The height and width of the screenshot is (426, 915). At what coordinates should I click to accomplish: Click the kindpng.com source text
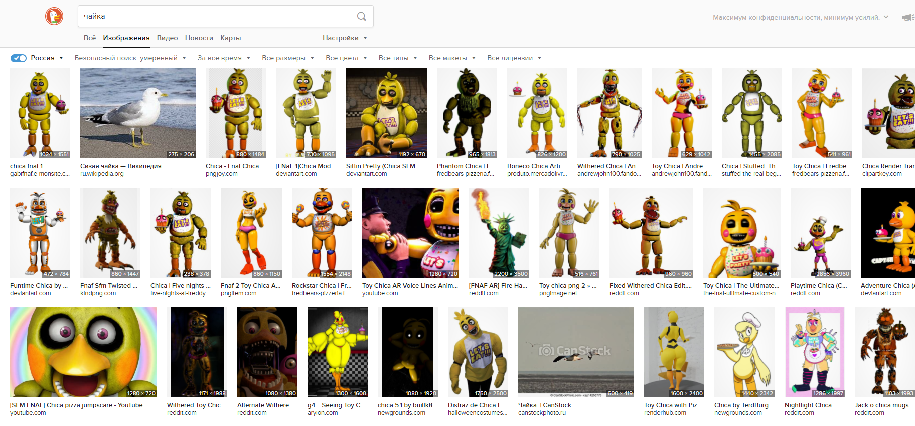98,293
